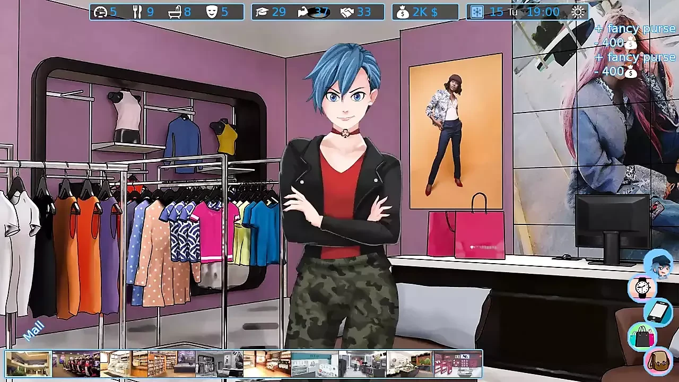The image size is (679, 382).
Task: Open the wristwatch wait icon
Action: (x=642, y=288)
